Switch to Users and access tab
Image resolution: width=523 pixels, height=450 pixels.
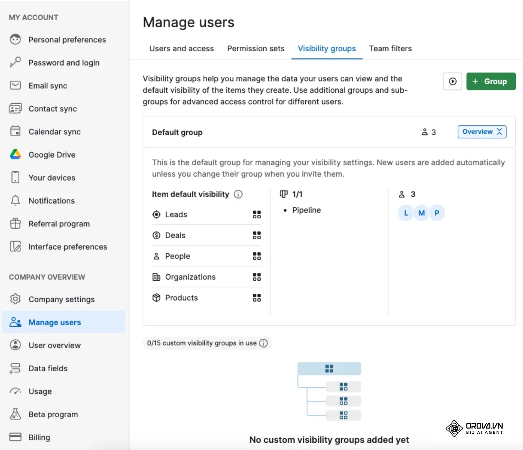pos(181,49)
